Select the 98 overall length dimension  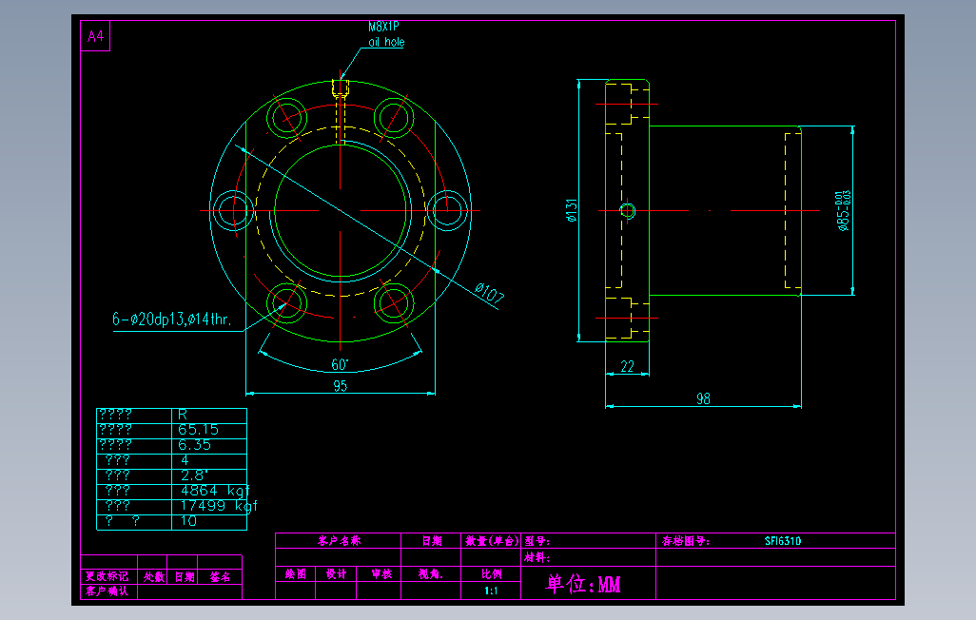click(703, 398)
